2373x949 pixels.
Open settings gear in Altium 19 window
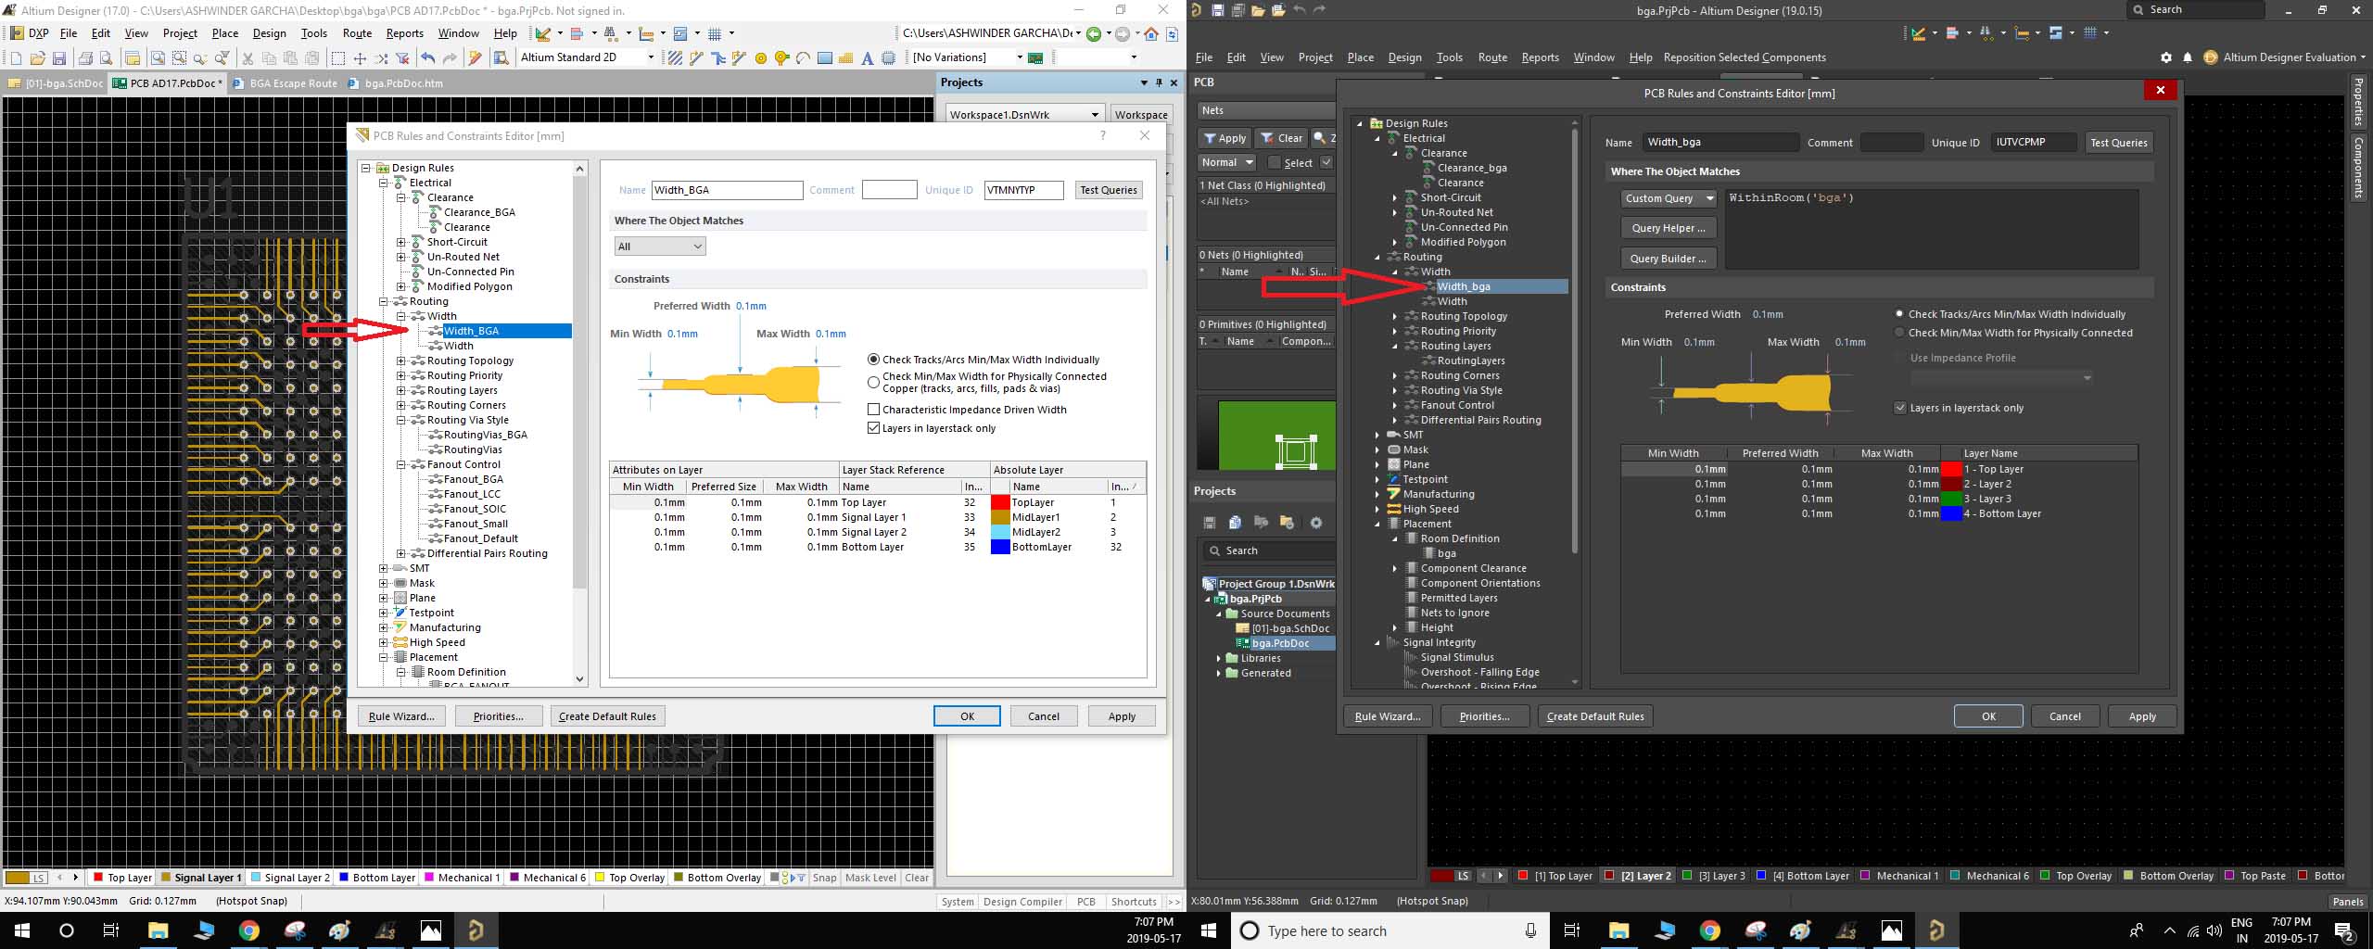[2165, 57]
